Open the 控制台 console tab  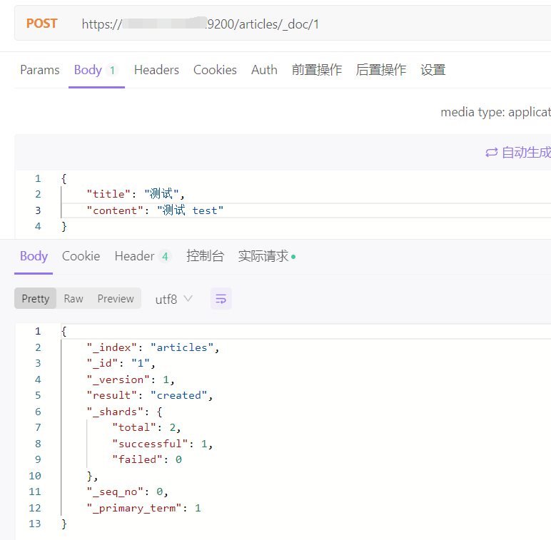click(205, 256)
